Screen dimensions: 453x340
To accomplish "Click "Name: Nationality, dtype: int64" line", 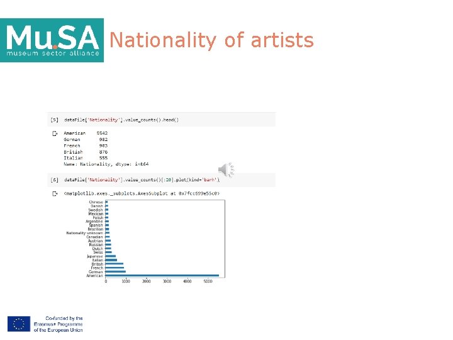I will [x=106, y=164].
